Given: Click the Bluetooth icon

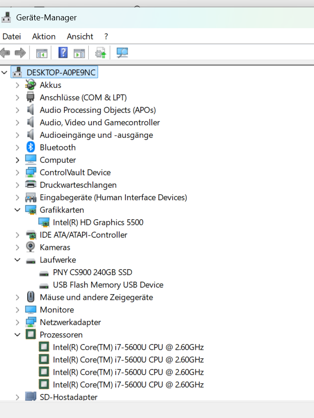Looking at the screenshot, I should [x=31, y=147].
